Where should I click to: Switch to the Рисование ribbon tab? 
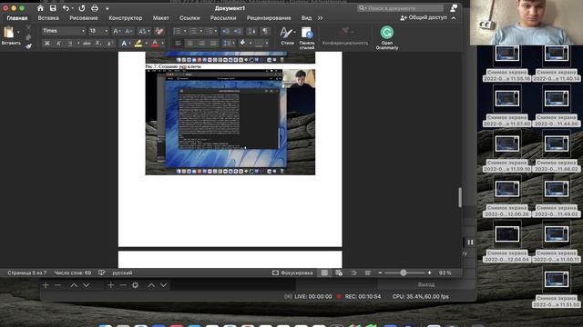[x=84, y=18]
